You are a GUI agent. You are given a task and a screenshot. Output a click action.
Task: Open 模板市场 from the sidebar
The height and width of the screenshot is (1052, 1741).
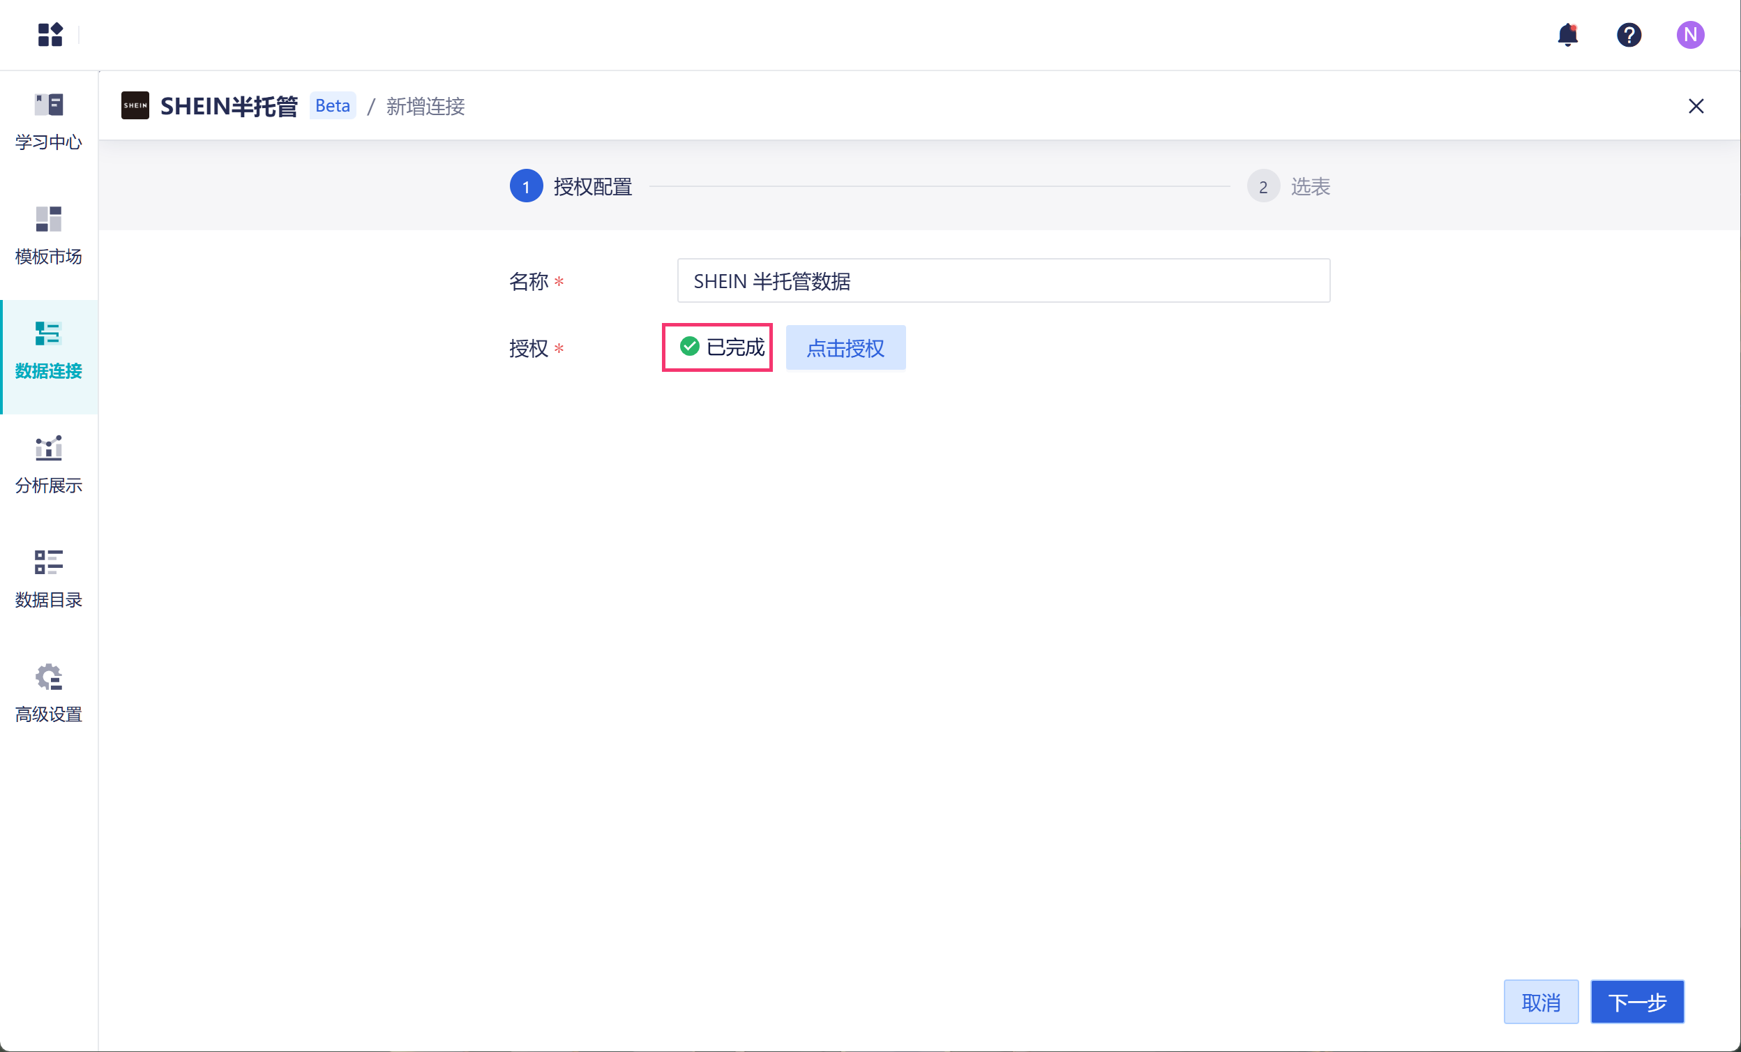click(49, 236)
